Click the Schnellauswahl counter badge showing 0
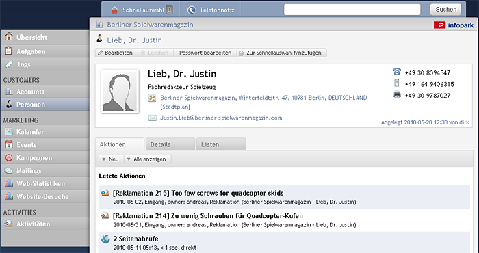Image resolution: width=479 pixels, height=253 pixels. click(169, 10)
